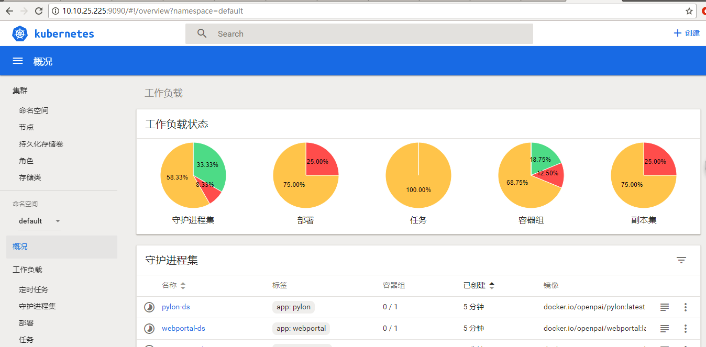Open the filter icon on 守护进程集 card

681,260
